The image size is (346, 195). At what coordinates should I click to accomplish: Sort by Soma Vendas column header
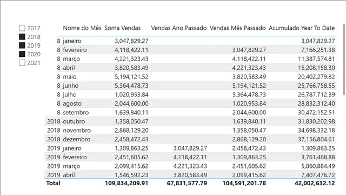123,28
